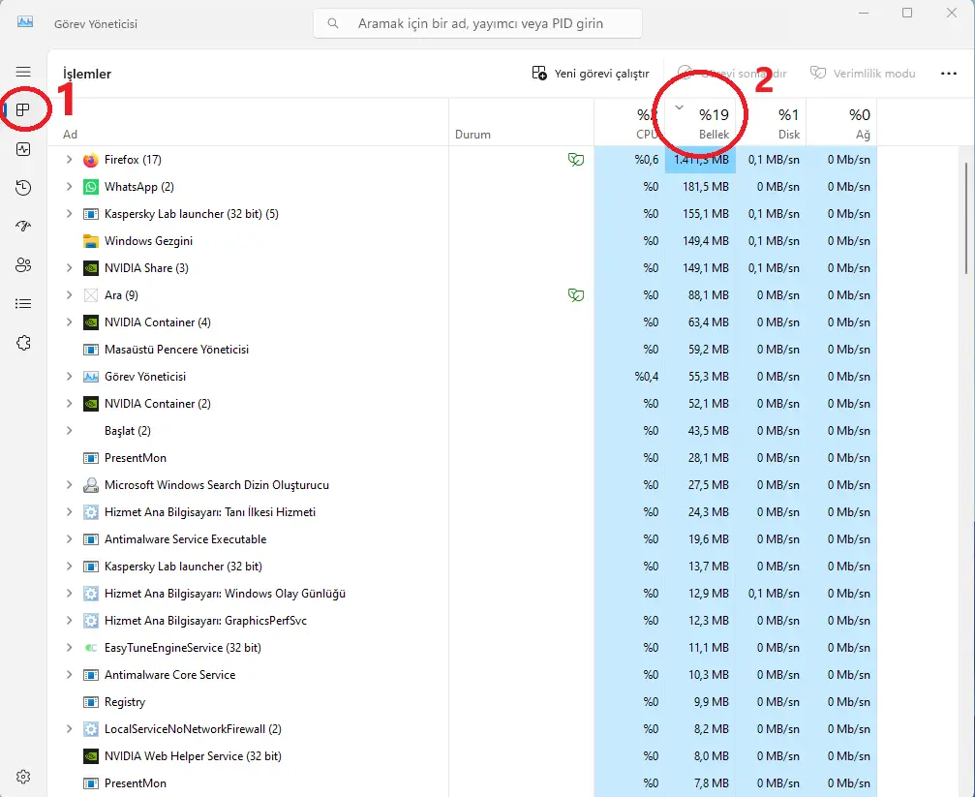Click the EasyTuneEngineService icon
Screen dimensions: 975x797
[x=91, y=648]
